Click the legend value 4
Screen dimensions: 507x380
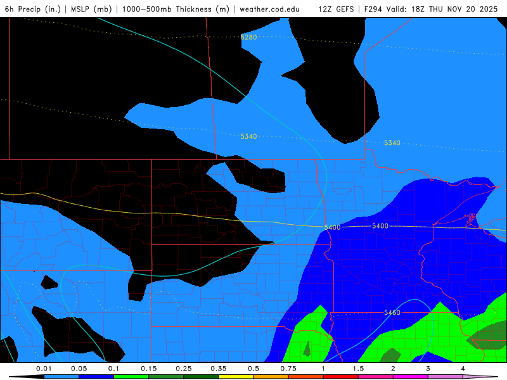click(463, 369)
